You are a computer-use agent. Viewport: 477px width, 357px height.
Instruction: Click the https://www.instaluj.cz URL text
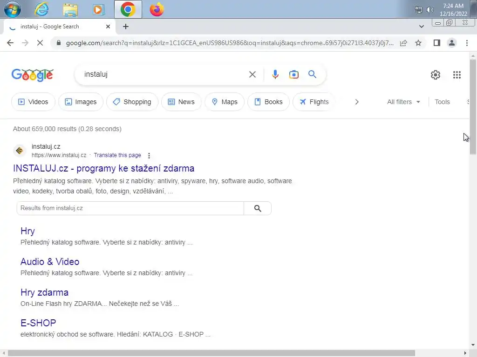click(x=59, y=155)
